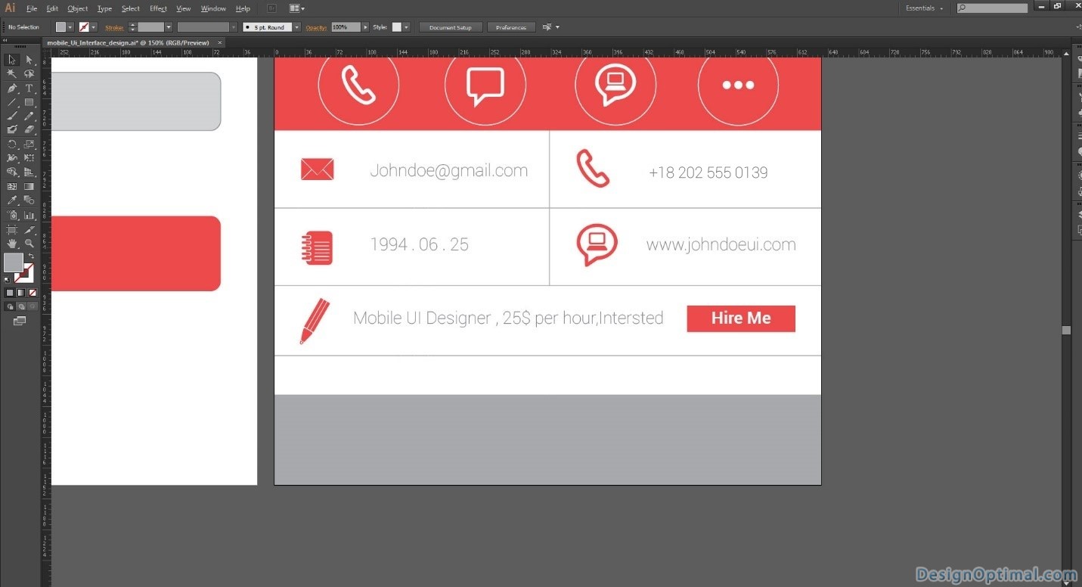This screenshot has width=1082, height=587.
Task: Select the Rotate tool
Action: [x=12, y=144]
